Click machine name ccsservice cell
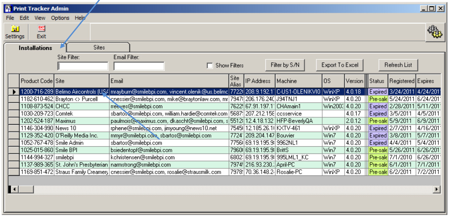The width and height of the screenshot is (449, 217). [299, 114]
